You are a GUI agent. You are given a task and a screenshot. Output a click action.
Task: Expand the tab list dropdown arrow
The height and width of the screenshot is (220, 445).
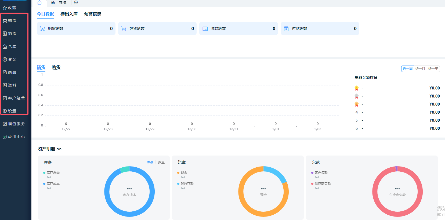tap(76, 2)
